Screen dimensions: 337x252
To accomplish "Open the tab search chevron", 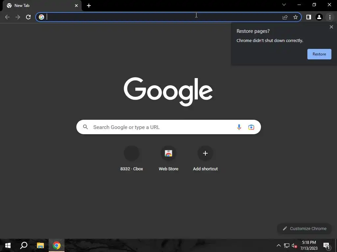I will (x=284, y=5).
